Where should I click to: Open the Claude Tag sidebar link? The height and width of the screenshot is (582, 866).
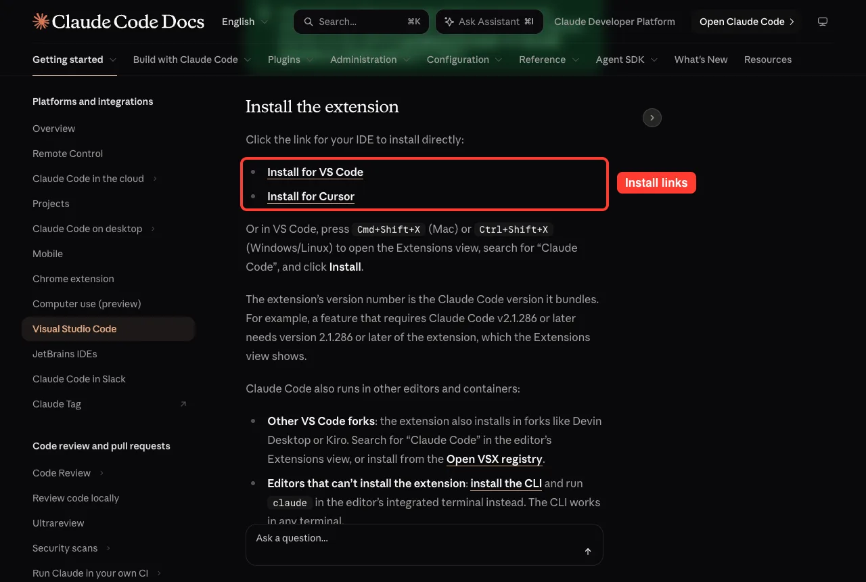57,404
